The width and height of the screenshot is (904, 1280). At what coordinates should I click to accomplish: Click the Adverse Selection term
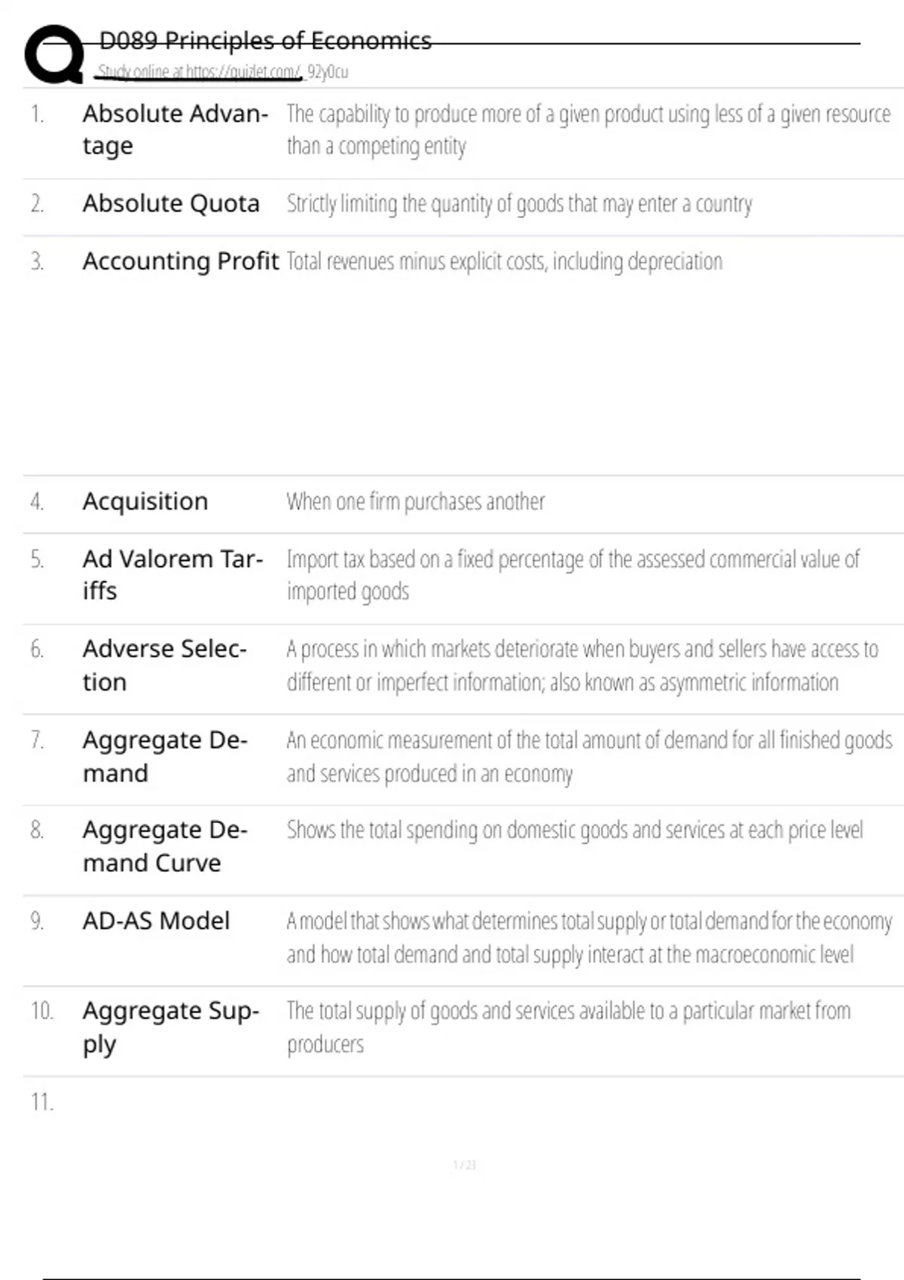pos(164,666)
